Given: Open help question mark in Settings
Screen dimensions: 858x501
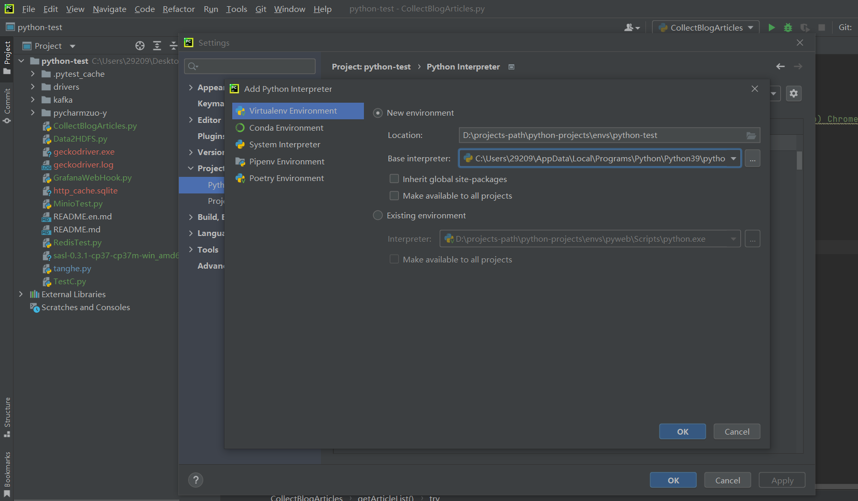Looking at the screenshot, I should pyautogui.click(x=196, y=480).
